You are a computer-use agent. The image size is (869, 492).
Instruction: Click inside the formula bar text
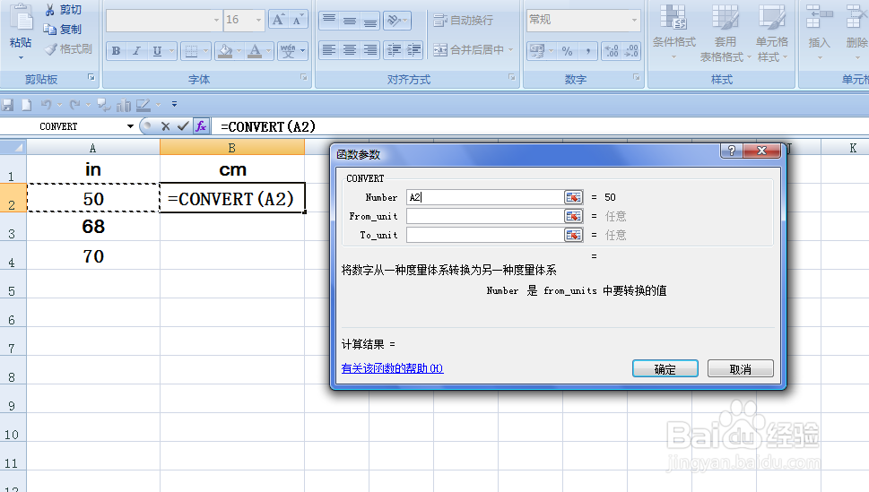coord(268,126)
